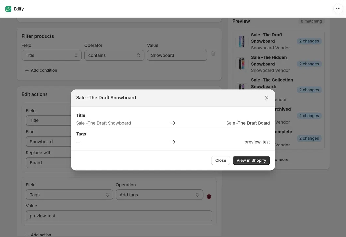Click the Find Snowboard input
The height and width of the screenshot is (237, 346).
48,142
